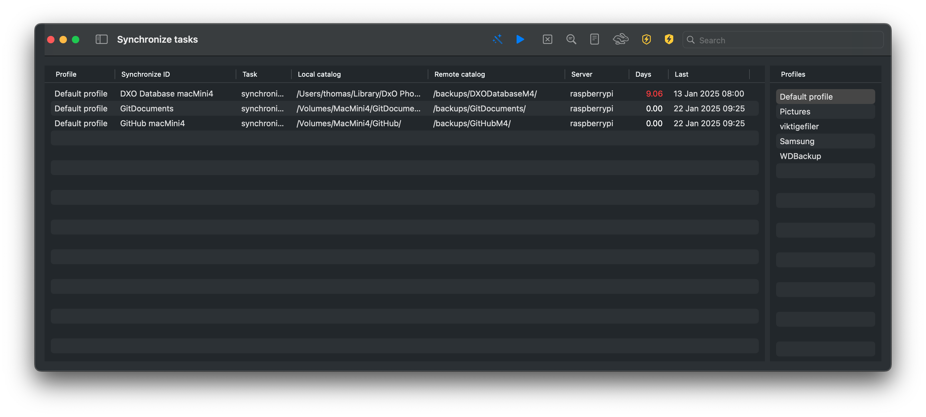Select the Pictures profile
The height and width of the screenshot is (417, 926).
pos(825,111)
